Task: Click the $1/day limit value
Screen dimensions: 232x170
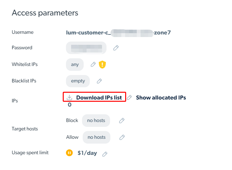Action: pyautogui.click(x=87, y=153)
